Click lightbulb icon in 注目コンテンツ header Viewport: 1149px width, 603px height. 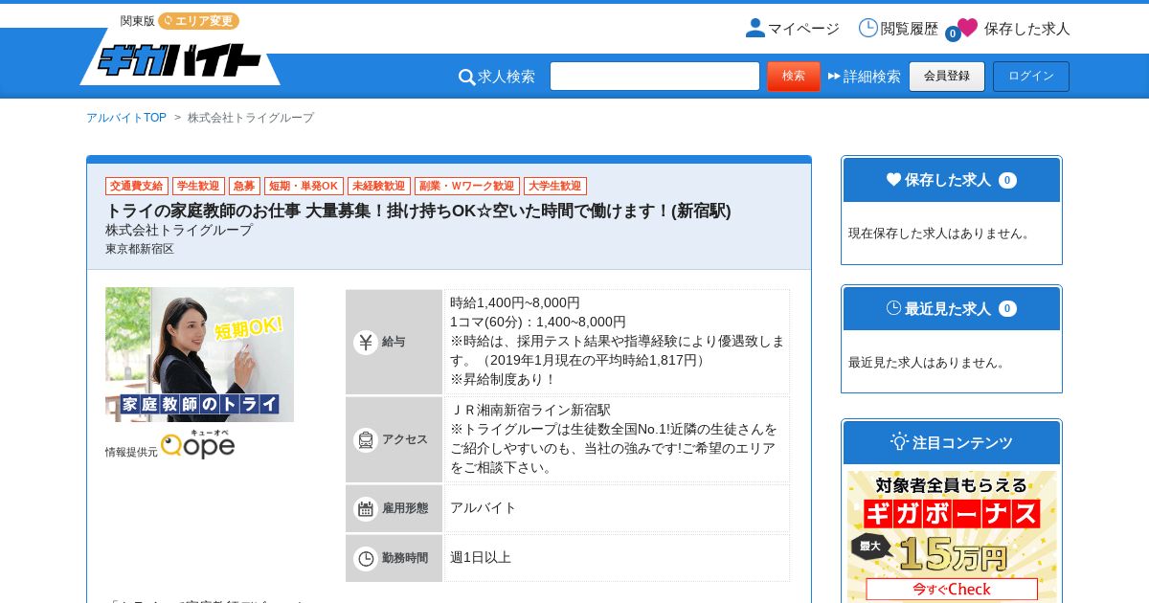coord(899,441)
